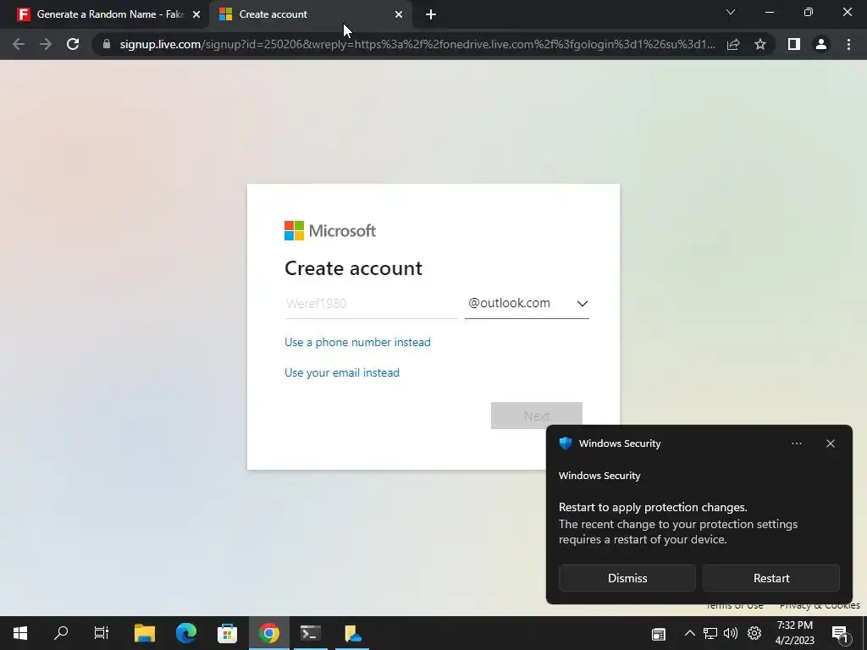867x650 pixels.
Task: Open the volume tray icon
Action: [x=731, y=633]
